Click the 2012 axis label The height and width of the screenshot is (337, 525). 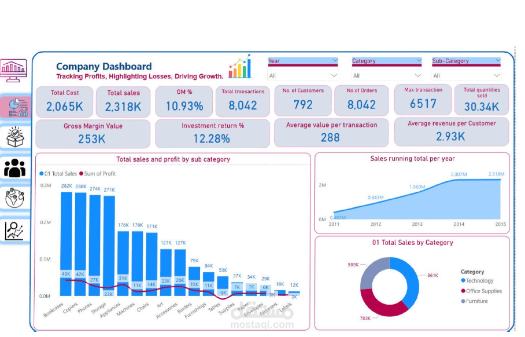(x=376, y=224)
